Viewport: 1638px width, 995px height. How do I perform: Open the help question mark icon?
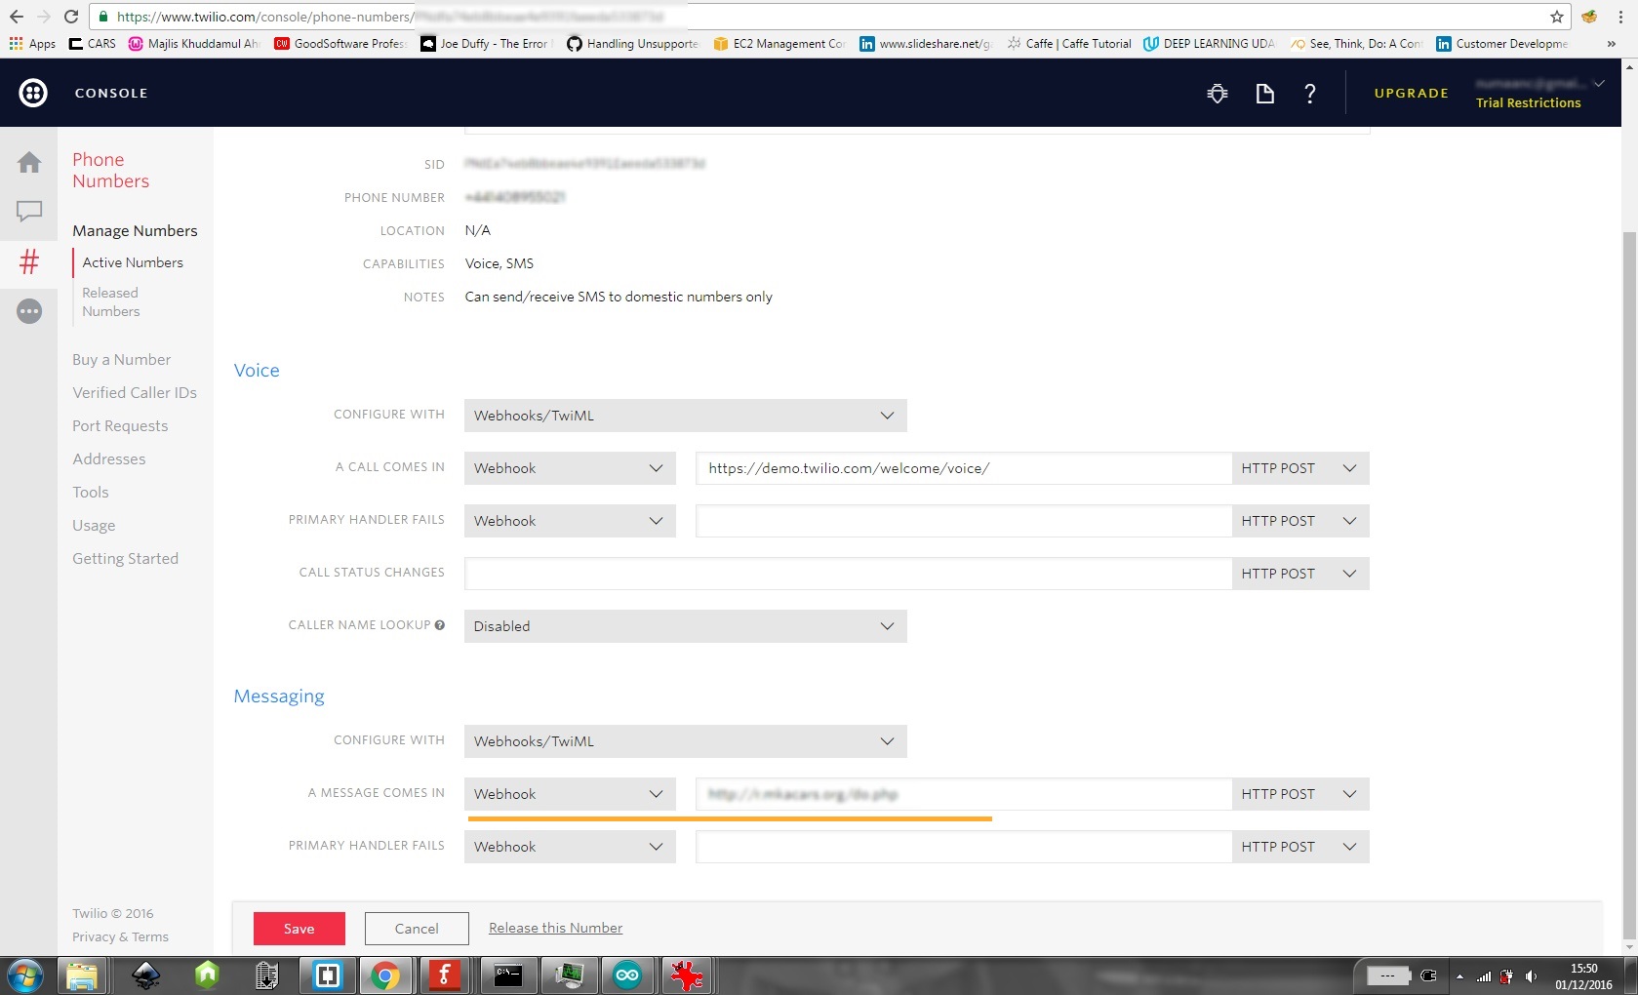pyautogui.click(x=1310, y=94)
